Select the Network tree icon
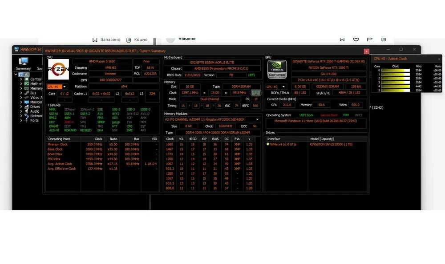 (x=27, y=116)
